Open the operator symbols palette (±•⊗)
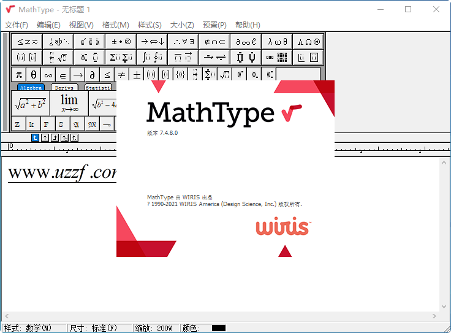This screenshot has width=451, height=333. click(x=121, y=42)
